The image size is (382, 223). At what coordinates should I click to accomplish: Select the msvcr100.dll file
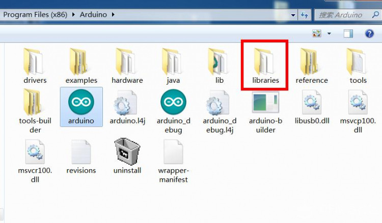(x=35, y=161)
